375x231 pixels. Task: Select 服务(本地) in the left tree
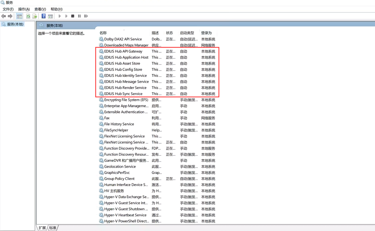[x=15, y=24]
